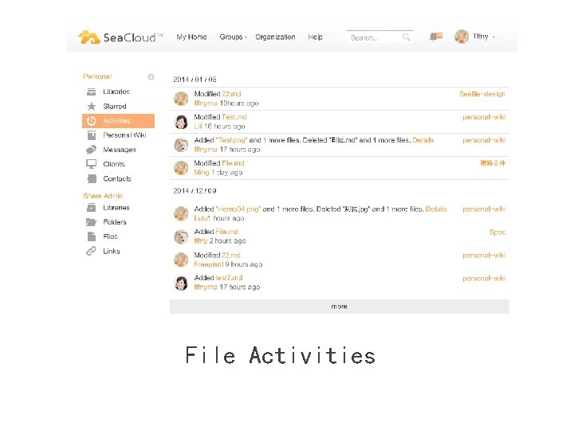
Task: Click the Starred star icon
Action: coord(91,106)
